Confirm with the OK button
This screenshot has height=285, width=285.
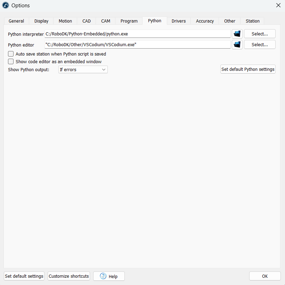265,276
